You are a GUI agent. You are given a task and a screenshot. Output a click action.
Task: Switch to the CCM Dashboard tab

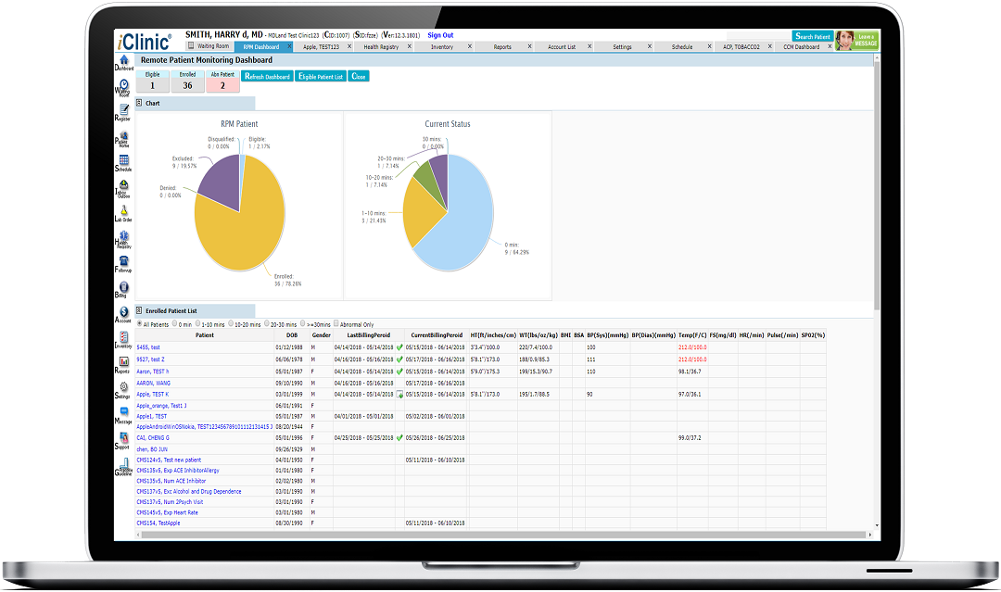(801, 46)
